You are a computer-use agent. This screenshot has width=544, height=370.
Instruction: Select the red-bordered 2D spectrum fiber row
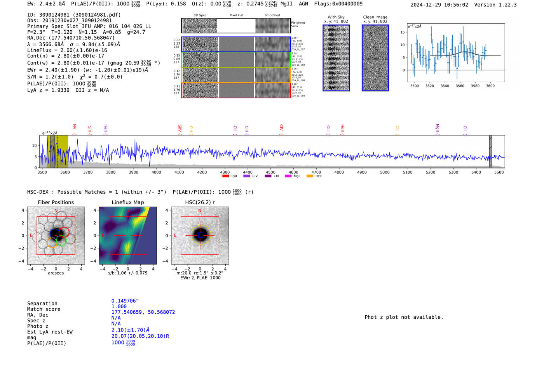[236, 90]
